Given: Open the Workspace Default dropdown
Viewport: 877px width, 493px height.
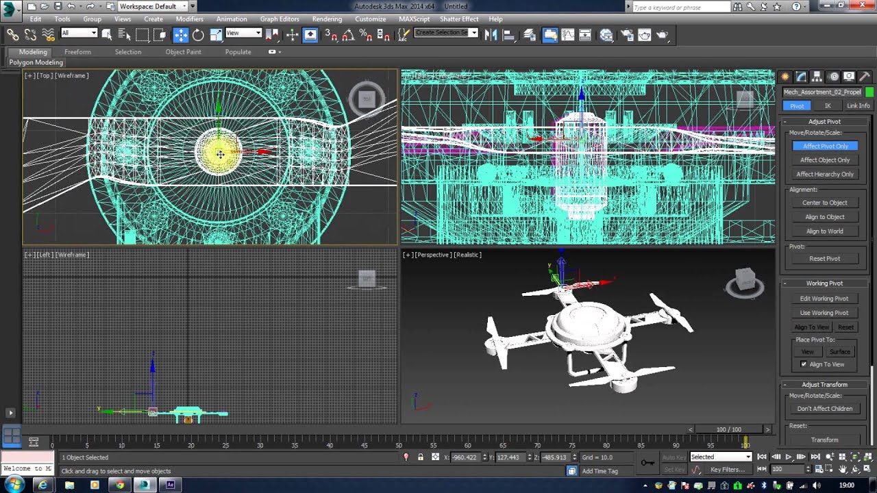Looking at the screenshot, I should (x=152, y=6).
